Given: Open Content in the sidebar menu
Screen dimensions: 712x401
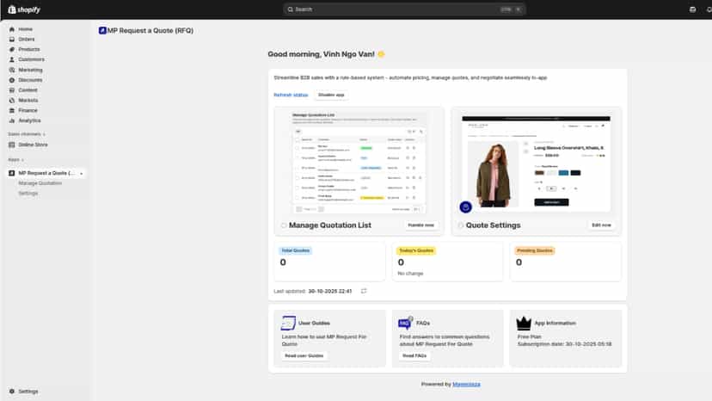Looking at the screenshot, I should pyautogui.click(x=28, y=90).
